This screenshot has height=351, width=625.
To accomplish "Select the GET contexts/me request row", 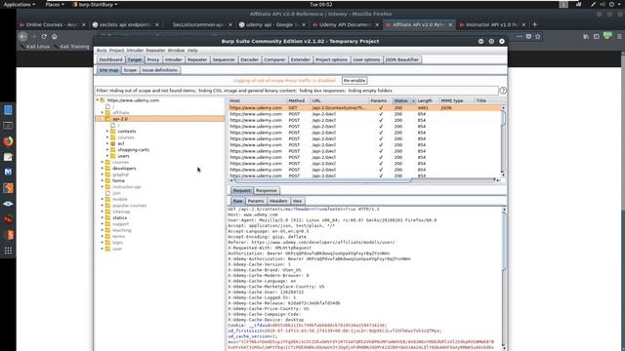I will 364,108.
